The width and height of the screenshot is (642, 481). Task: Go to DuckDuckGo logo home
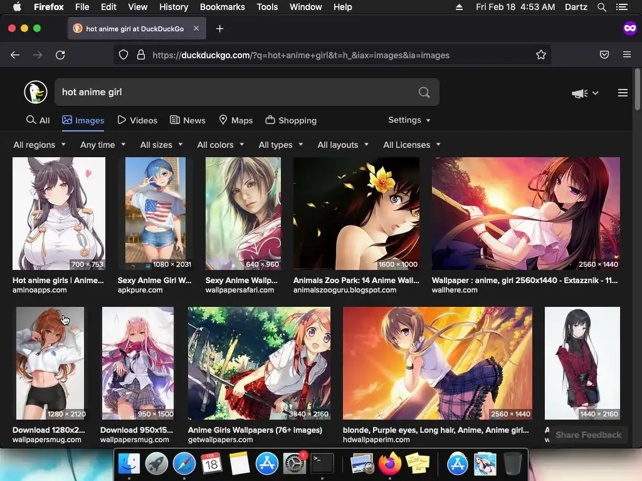tap(36, 92)
